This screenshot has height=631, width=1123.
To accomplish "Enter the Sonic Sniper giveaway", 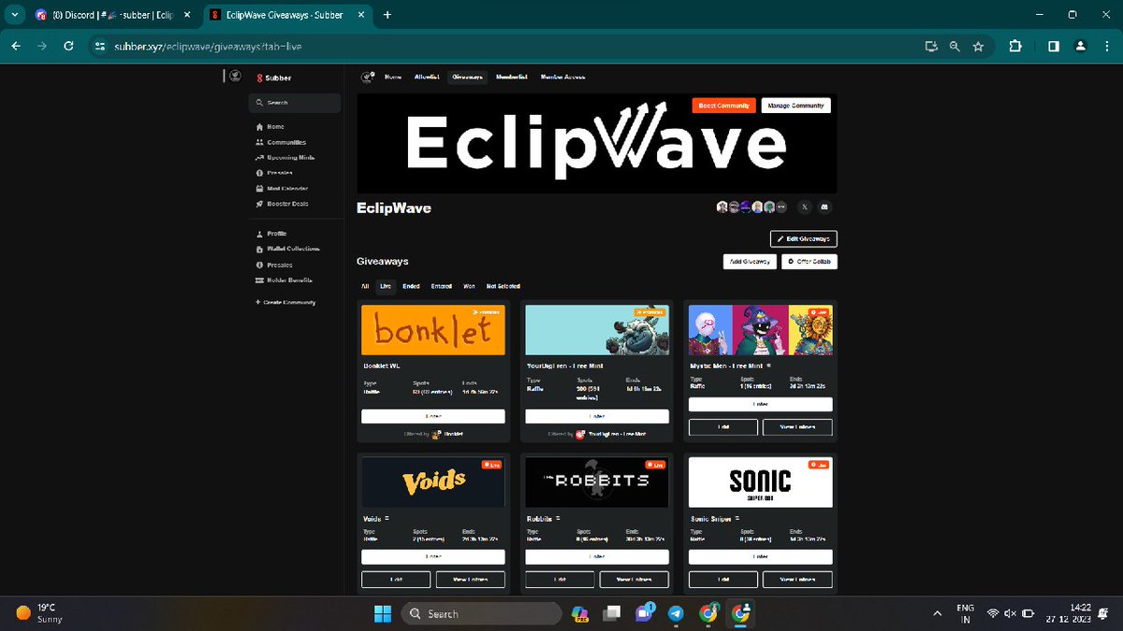I will pyautogui.click(x=761, y=556).
